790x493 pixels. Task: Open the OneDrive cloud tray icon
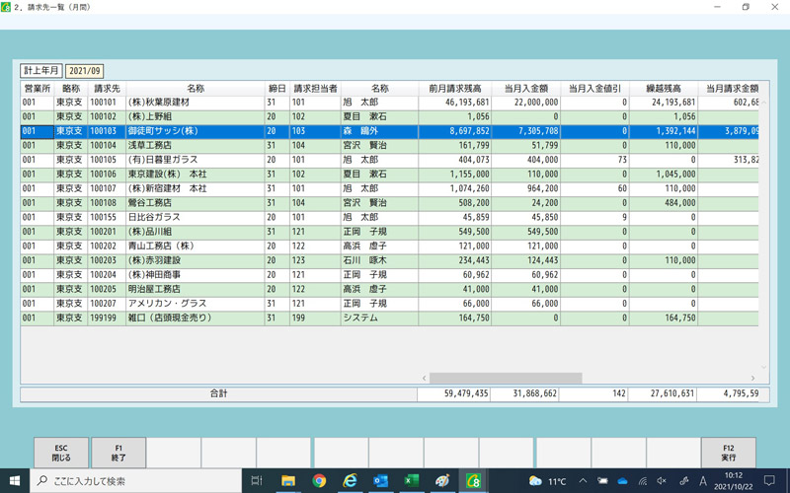click(623, 481)
